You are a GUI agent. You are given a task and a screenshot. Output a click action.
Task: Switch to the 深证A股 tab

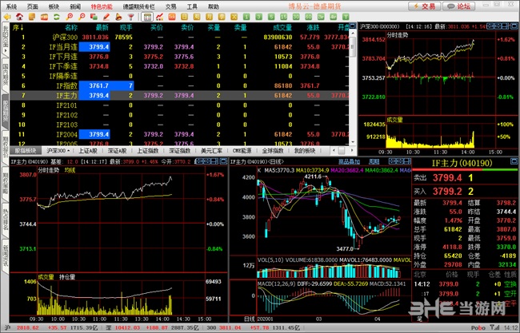click(117, 151)
